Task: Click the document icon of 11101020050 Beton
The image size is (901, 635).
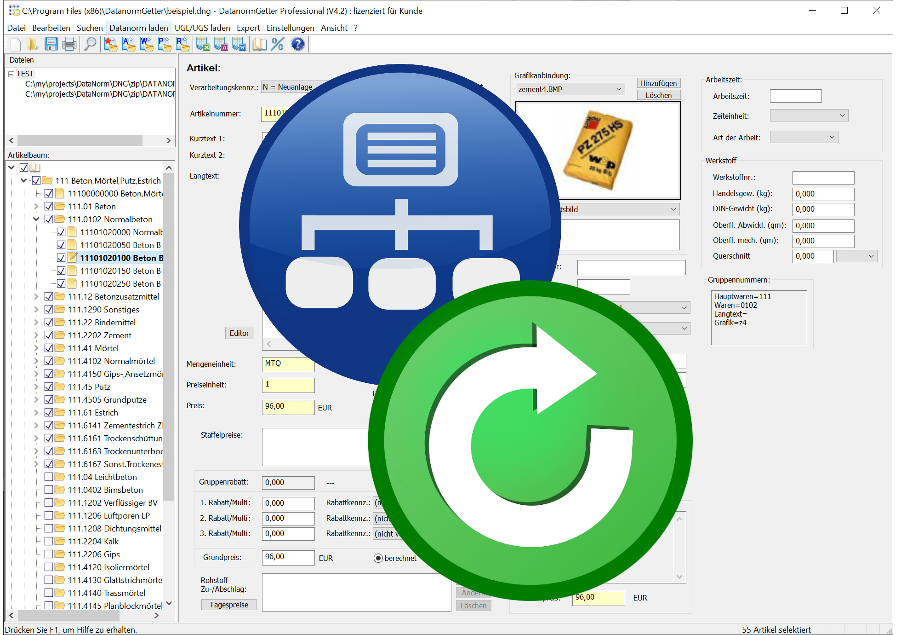Action: click(x=72, y=245)
